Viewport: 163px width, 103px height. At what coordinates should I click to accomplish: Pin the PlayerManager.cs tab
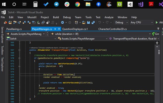tap(55, 29)
